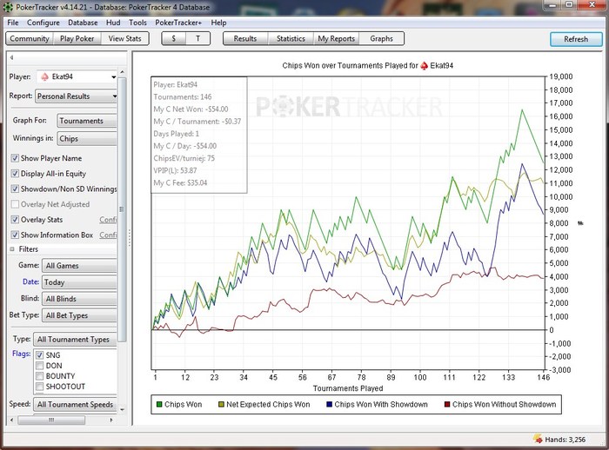This screenshot has height=450, width=609.
Task: Click the Hands: 3,256 status text
Action: 565,440
